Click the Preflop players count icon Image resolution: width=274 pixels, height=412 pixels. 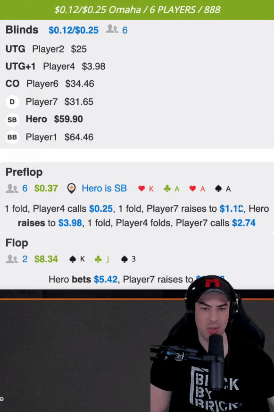coord(12,189)
